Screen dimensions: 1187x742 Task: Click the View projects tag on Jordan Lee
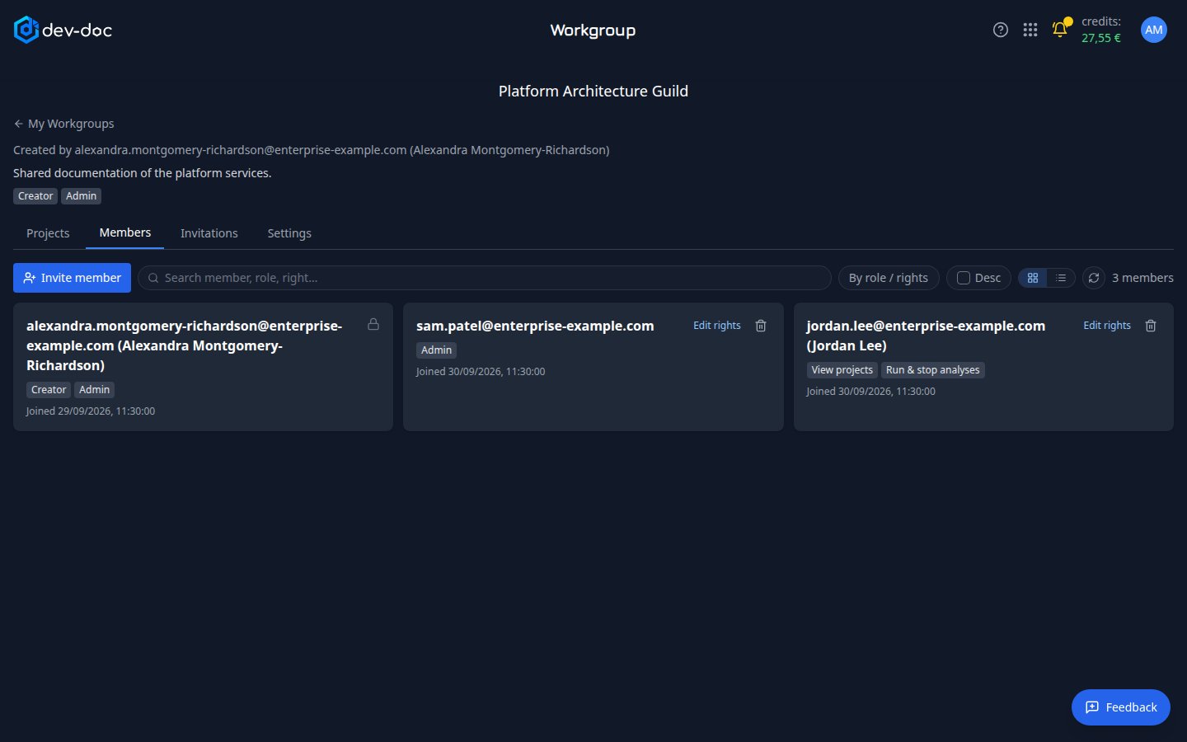[x=842, y=370]
